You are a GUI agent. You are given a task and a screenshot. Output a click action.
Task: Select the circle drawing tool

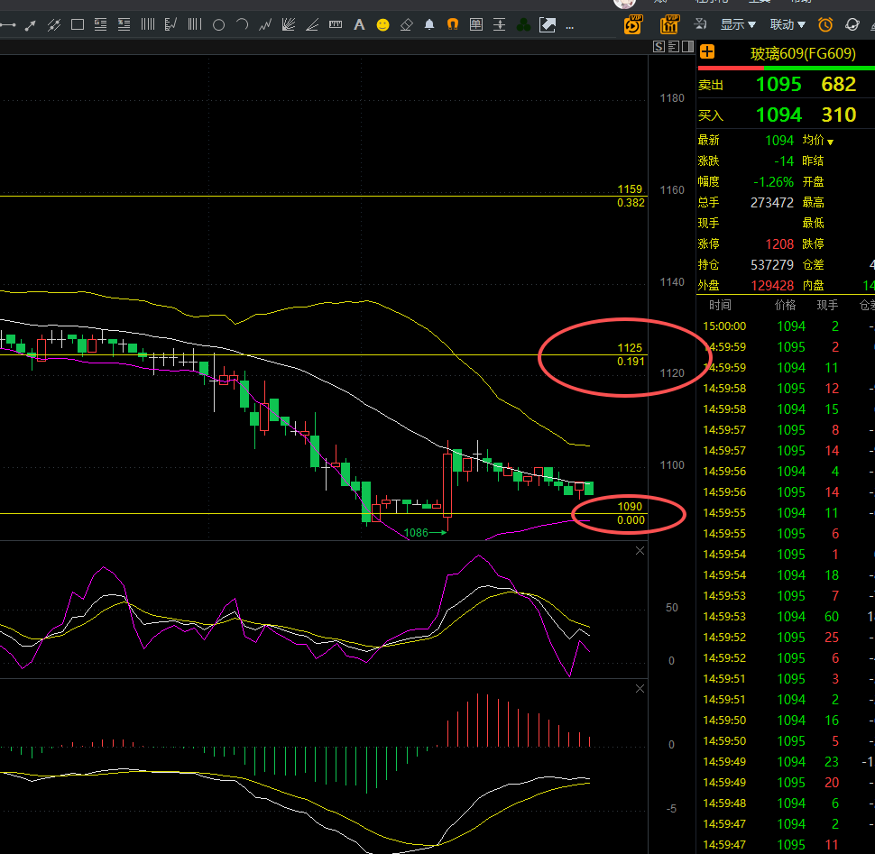point(218,25)
